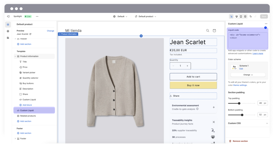
Task: Click Add section under Header
Action: (x=24, y=44)
